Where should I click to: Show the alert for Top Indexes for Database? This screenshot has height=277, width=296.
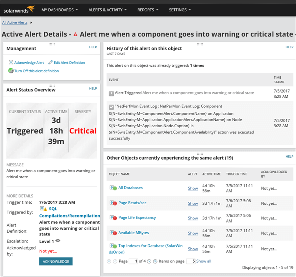tap(193, 249)
